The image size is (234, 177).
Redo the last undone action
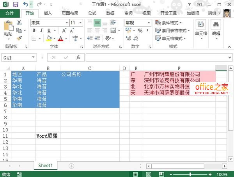click(39, 4)
